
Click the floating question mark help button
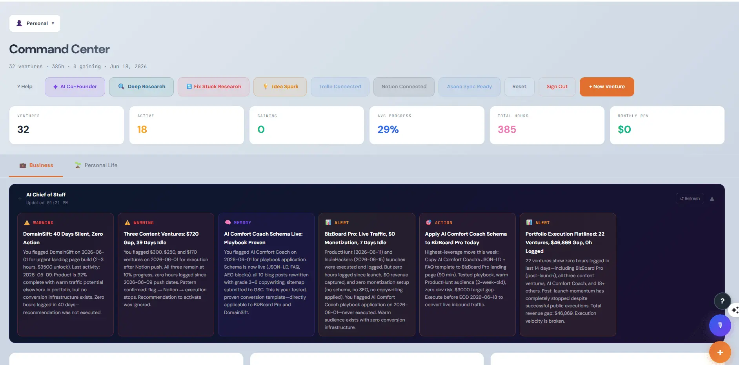tap(722, 301)
